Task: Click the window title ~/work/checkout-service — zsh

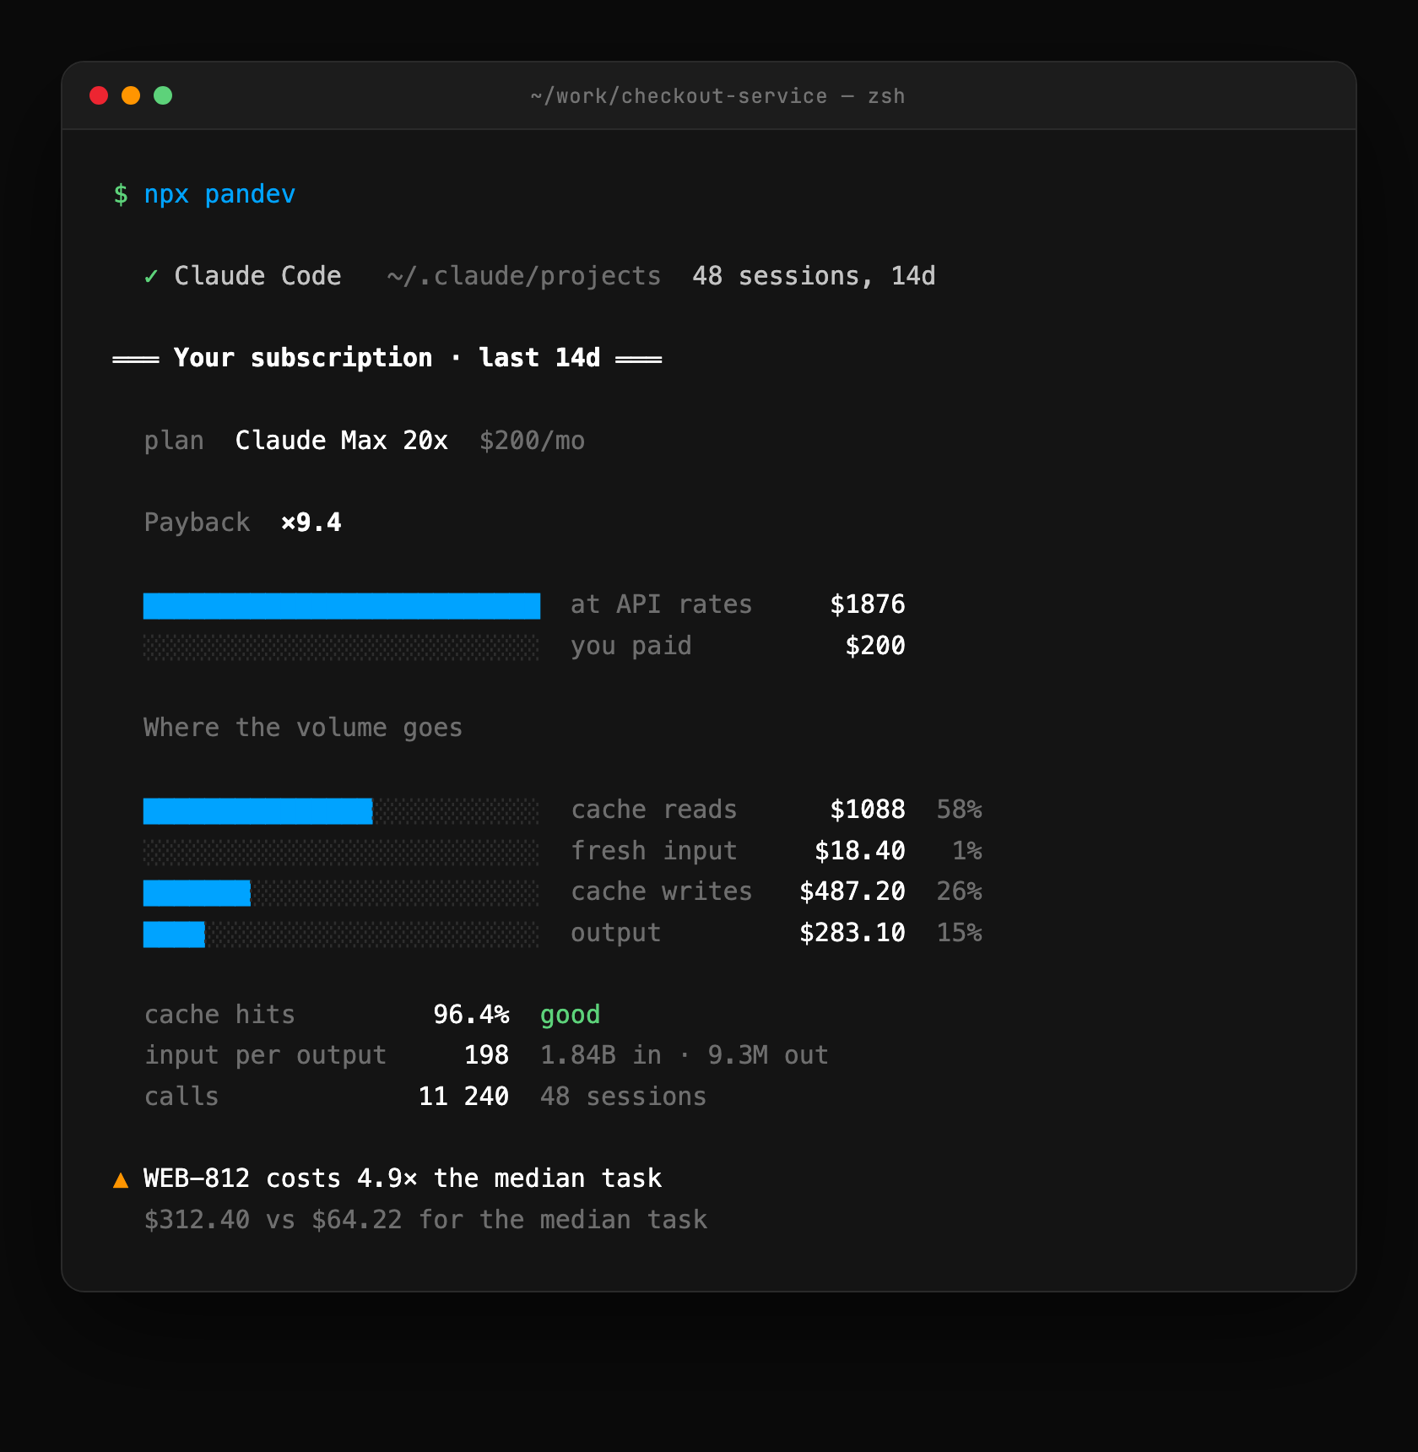Action: click(717, 96)
